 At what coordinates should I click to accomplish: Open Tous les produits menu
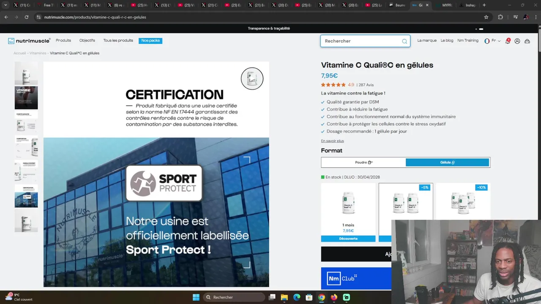(x=118, y=41)
